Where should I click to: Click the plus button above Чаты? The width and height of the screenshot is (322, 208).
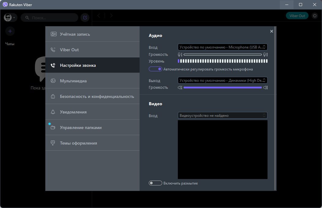coord(10,31)
